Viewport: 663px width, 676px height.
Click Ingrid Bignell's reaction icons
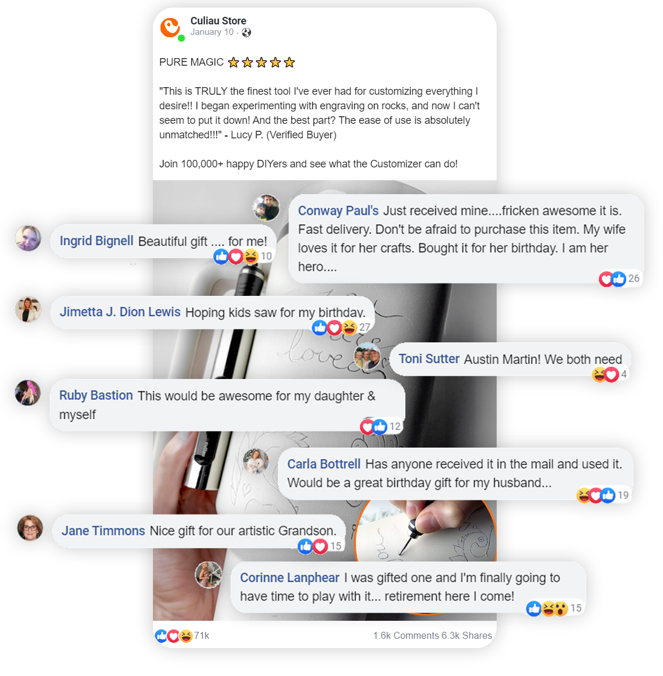point(243,256)
